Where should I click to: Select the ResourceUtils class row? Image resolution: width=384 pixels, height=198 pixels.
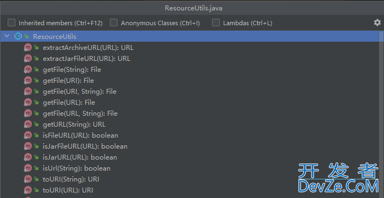[190, 36]
